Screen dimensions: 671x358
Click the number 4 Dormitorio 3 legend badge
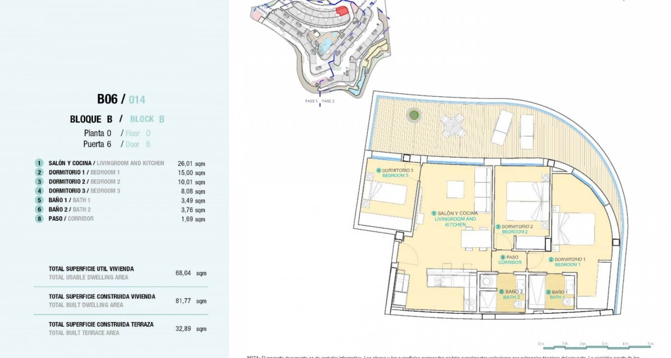click(x=39, y=191)
